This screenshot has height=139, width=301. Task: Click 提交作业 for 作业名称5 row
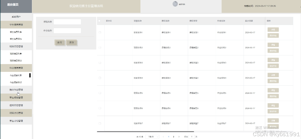[x=273, y=96]
